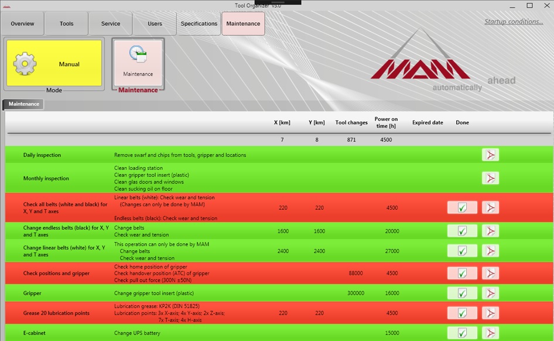
Task: Open PDF for E-cabinet row
Action: 490,333
